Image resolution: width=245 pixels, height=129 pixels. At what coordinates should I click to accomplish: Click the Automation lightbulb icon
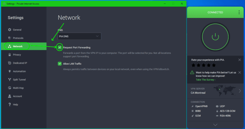click(10, 71)
